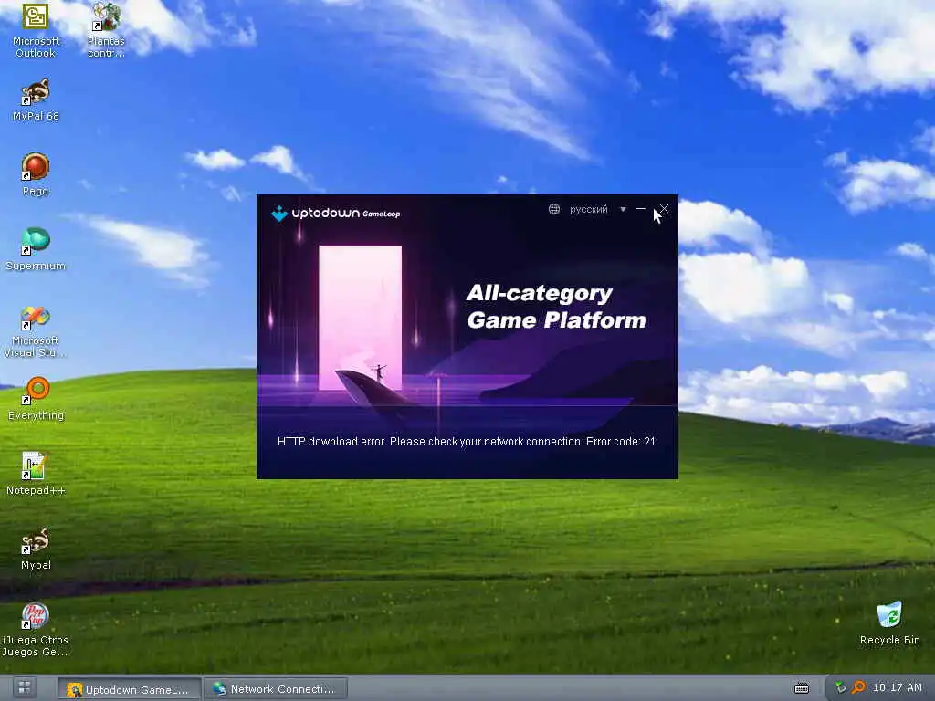
Task: Launch the Supermium browser icon
Action: (x=36, y=249)
